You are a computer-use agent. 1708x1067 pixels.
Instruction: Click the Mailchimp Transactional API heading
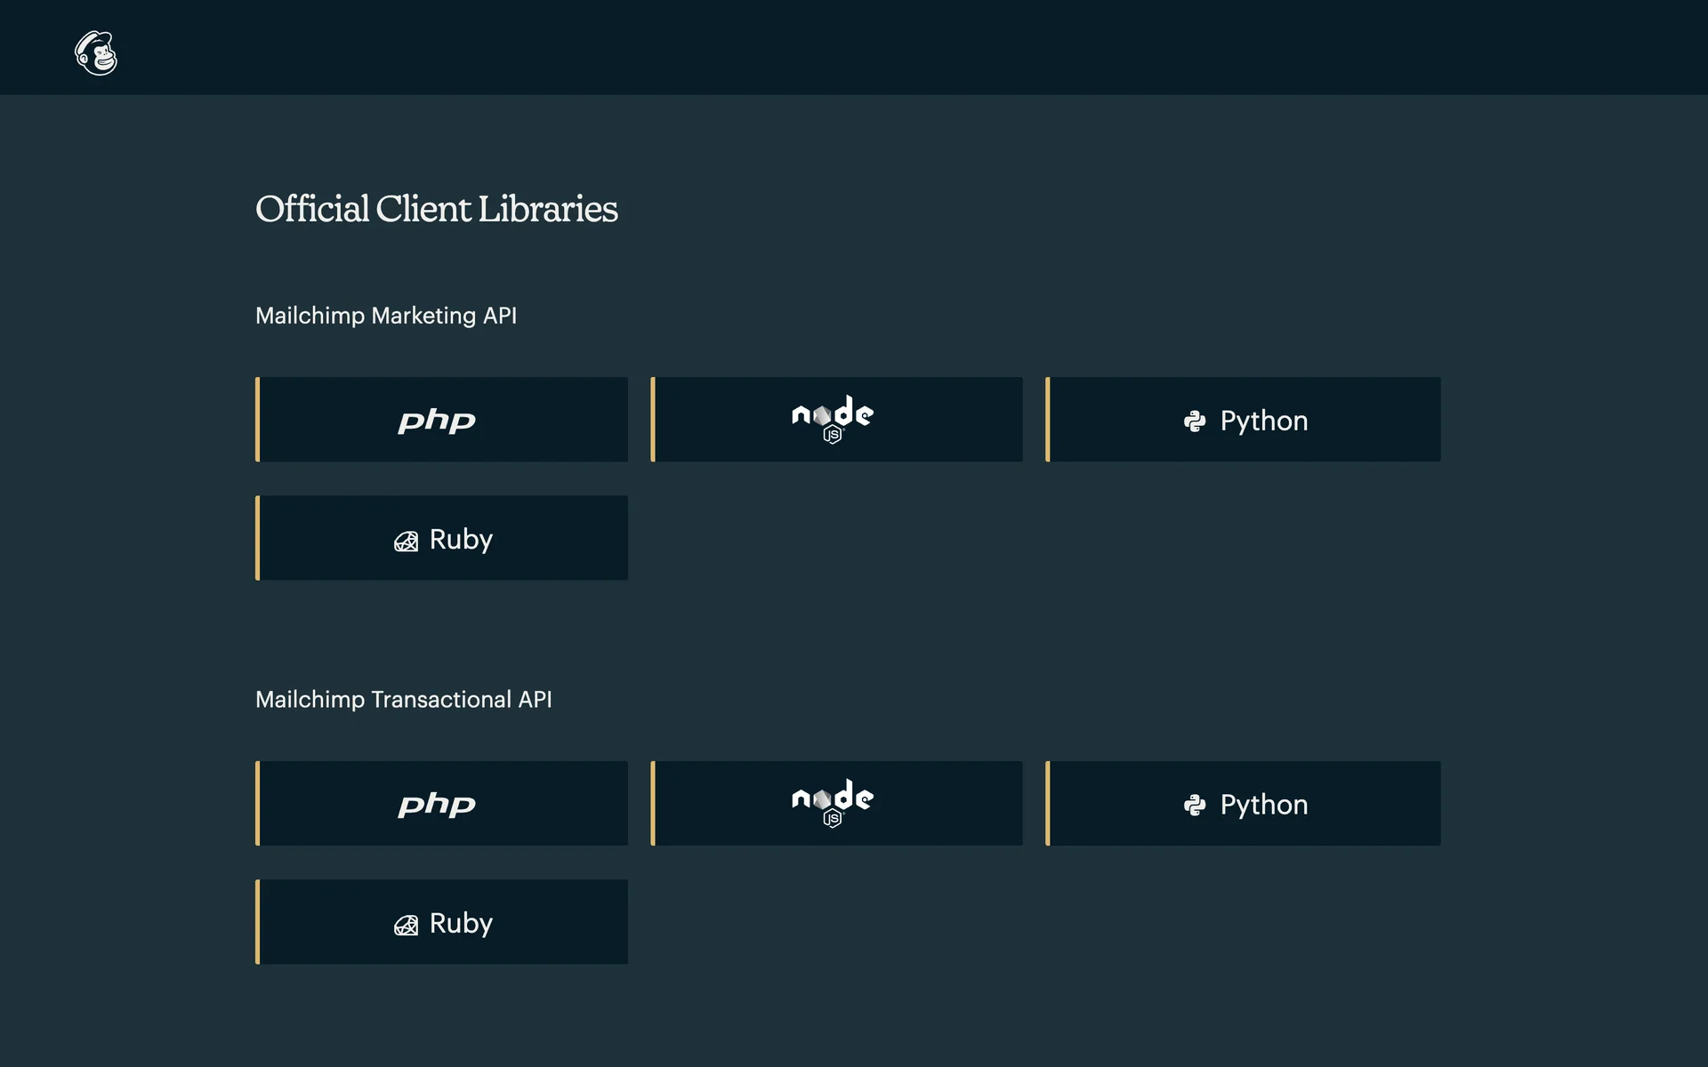(x=403, y=700)
